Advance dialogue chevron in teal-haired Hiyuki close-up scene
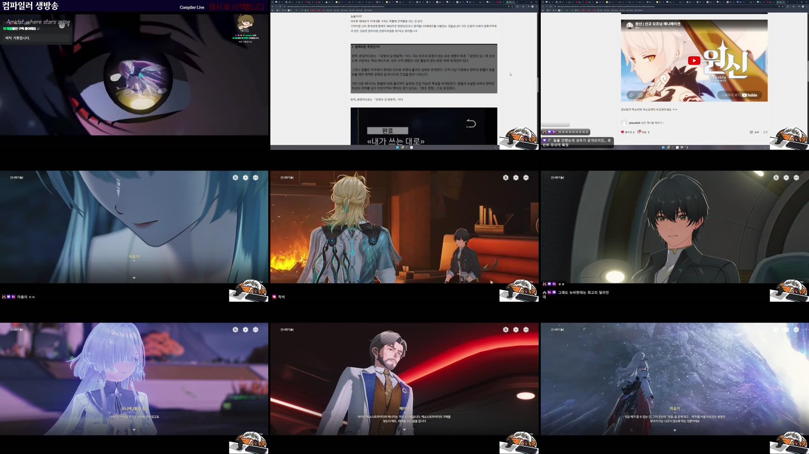This screenshot has width=809, height=454. [x=134, y=278]
